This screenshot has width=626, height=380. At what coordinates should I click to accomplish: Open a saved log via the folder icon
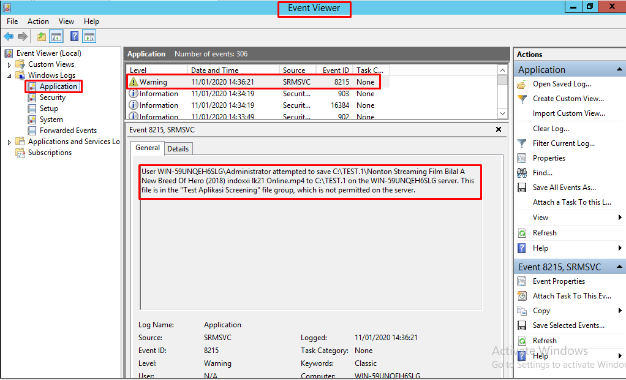click(x=522, y=84)
